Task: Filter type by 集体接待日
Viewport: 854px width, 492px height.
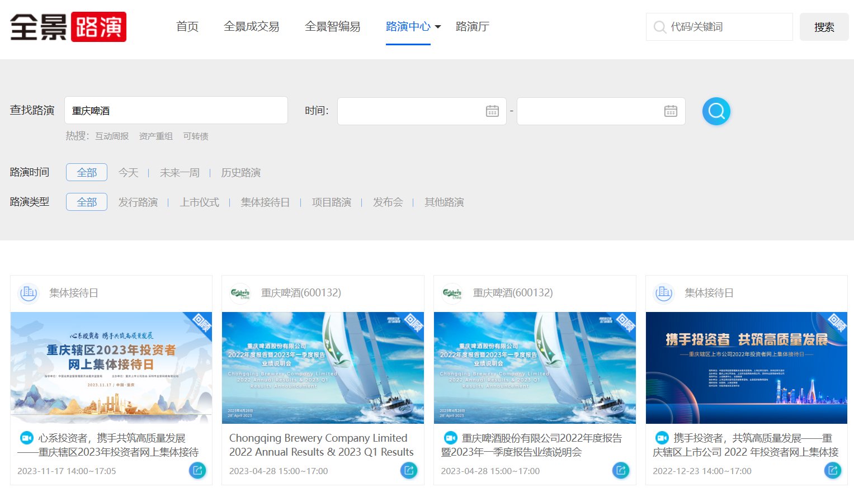Action: 265,202
